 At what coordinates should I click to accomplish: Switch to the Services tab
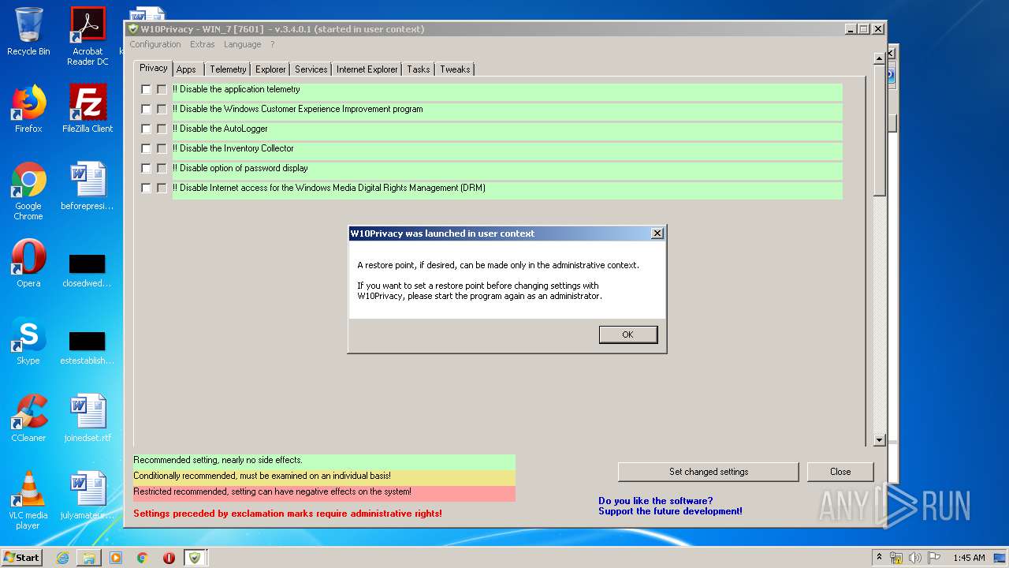[x=311, y=69]
